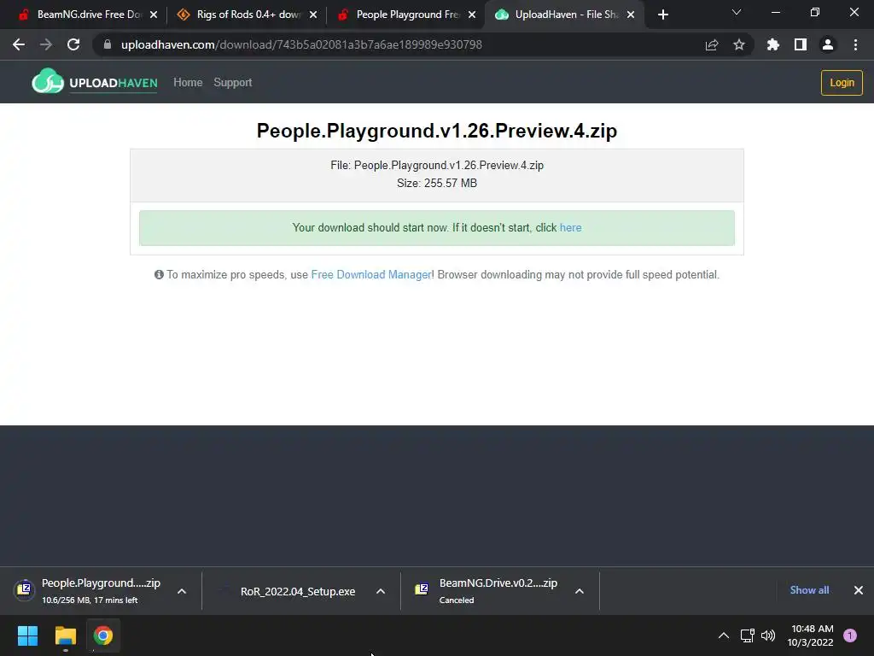Reload the UploadHaven page
This screenshot has height=656, width=874.
coord(73,44)
